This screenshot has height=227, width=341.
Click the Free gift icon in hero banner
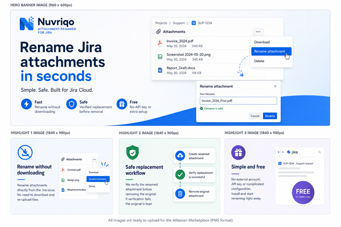122,104
